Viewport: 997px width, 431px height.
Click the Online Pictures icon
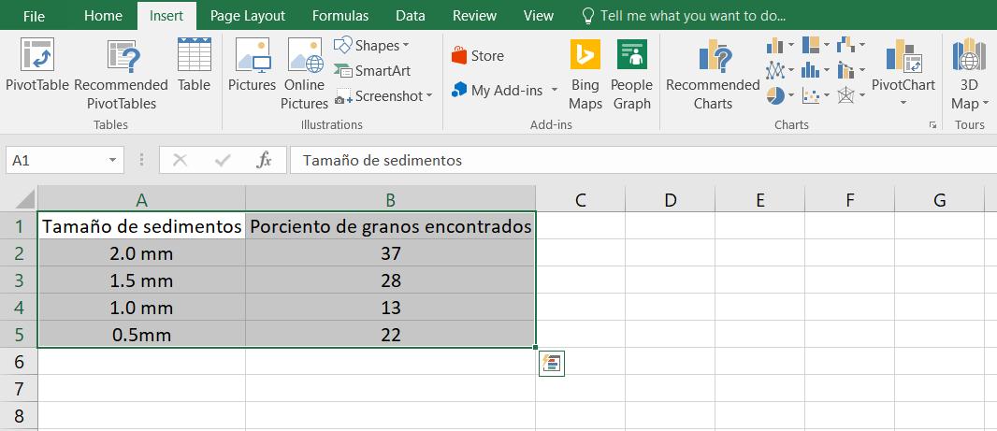coord(304,56)
